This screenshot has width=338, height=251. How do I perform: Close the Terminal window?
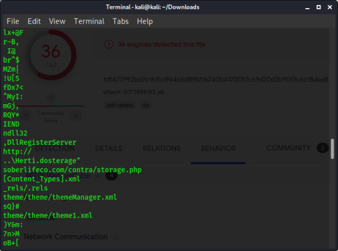pos(330,7)
